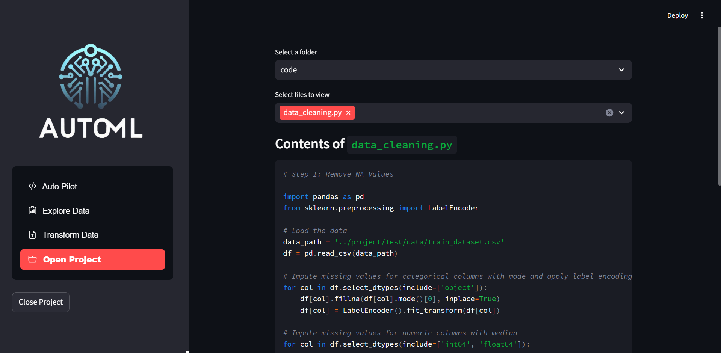Click the '# Step 1: Remove NA Values' comment
This screenshot has width=721, height=353.
(x=338, y=174)
